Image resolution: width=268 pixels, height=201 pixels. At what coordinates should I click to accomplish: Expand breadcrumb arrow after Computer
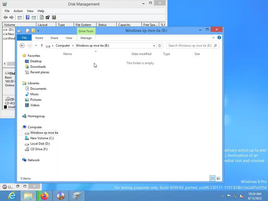73,46
